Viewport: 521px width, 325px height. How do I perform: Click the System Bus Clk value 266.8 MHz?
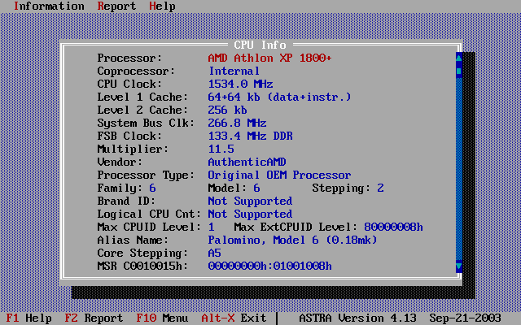pyautogui.click(x=237, y=123)
